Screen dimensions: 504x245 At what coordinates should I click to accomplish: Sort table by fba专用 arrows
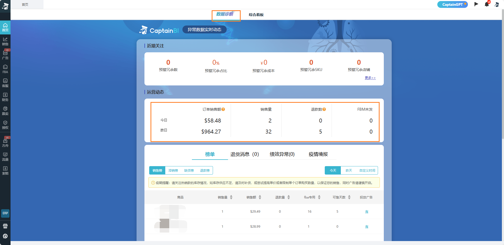pyautogui.click(x=319, y=197)
